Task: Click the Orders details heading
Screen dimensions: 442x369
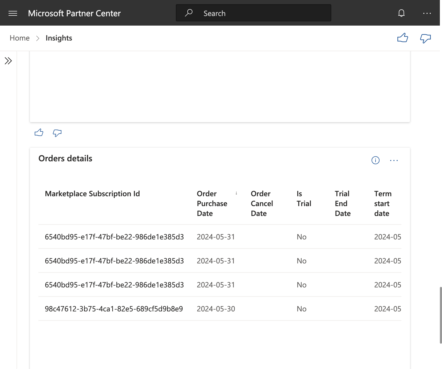Action: [x=65, y=158]
